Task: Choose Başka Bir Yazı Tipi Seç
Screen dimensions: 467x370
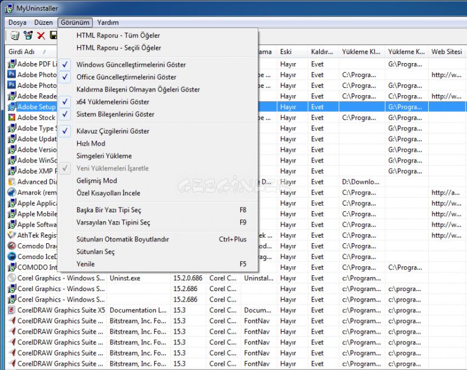Action: (x=158, y=210)
